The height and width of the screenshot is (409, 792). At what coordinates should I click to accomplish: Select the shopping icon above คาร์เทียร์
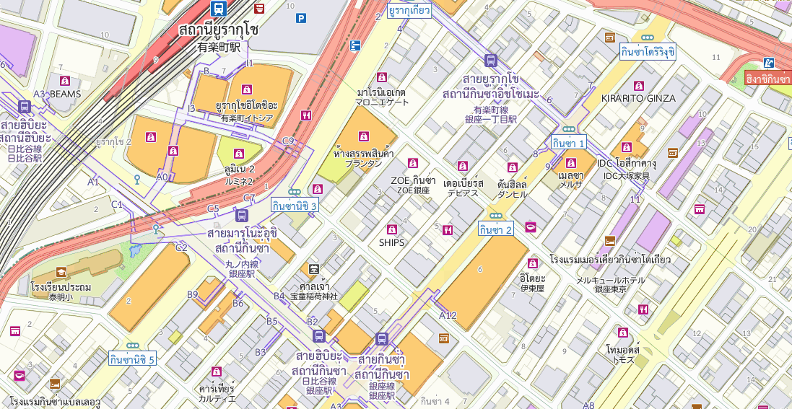[x=217, y=371]
